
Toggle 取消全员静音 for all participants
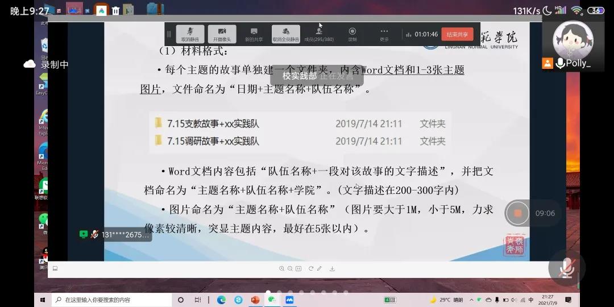(285, 34)
